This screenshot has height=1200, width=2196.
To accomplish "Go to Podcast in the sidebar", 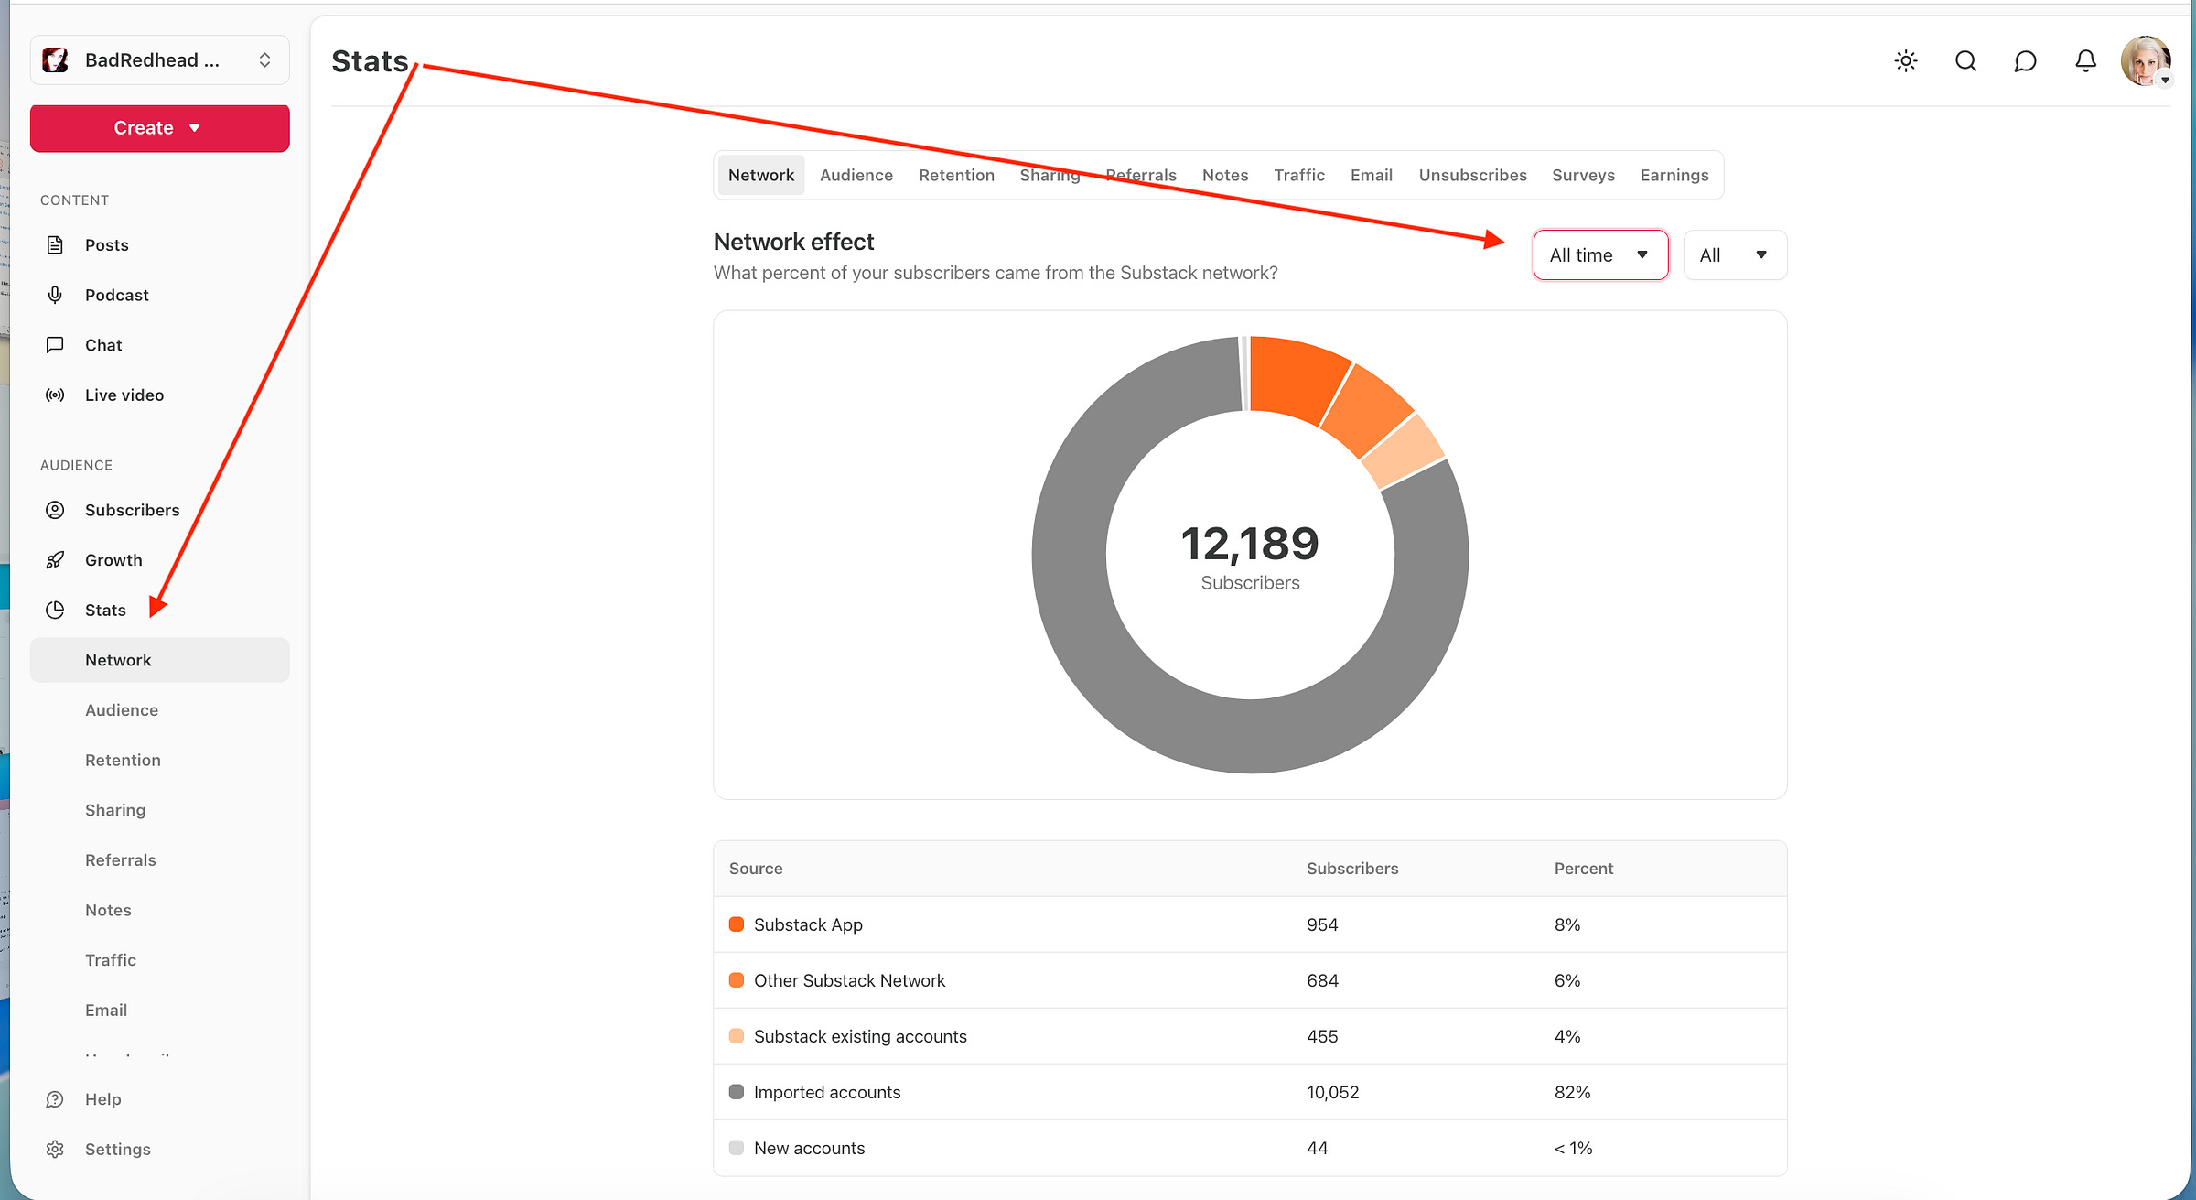I will [x=160, y=295].
